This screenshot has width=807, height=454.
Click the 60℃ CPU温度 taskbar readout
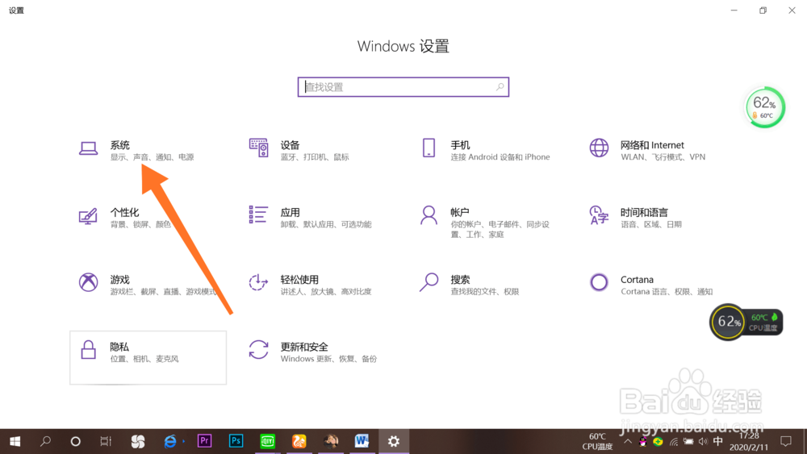tap(597, 441)
